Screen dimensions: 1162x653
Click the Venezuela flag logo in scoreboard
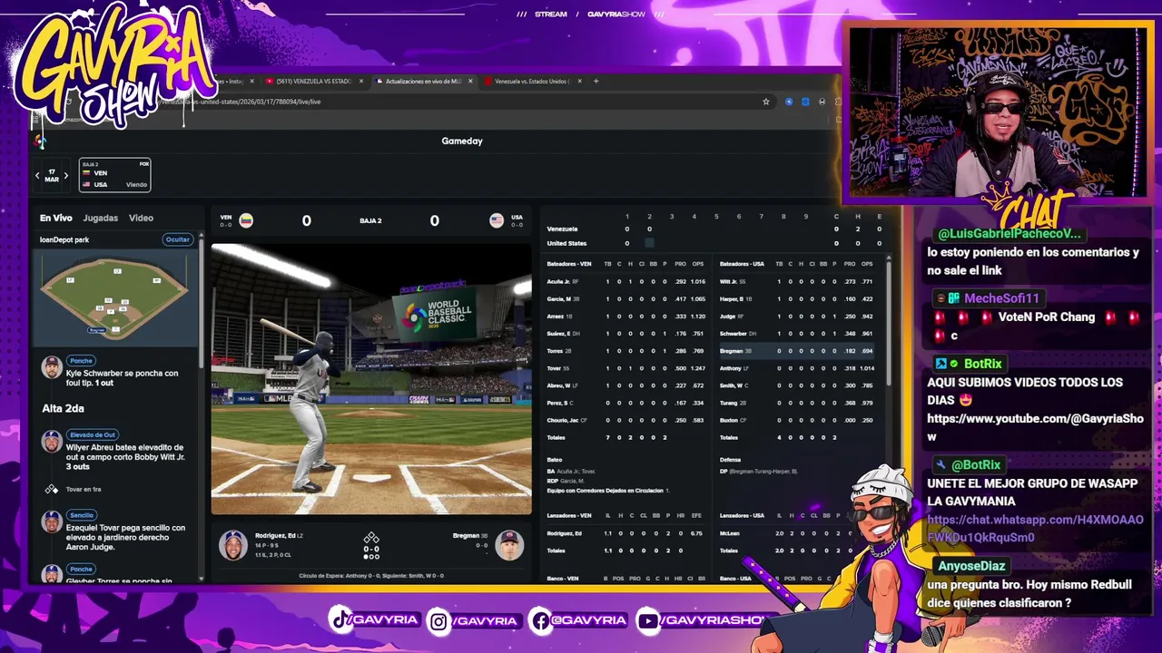coord(246,220)
